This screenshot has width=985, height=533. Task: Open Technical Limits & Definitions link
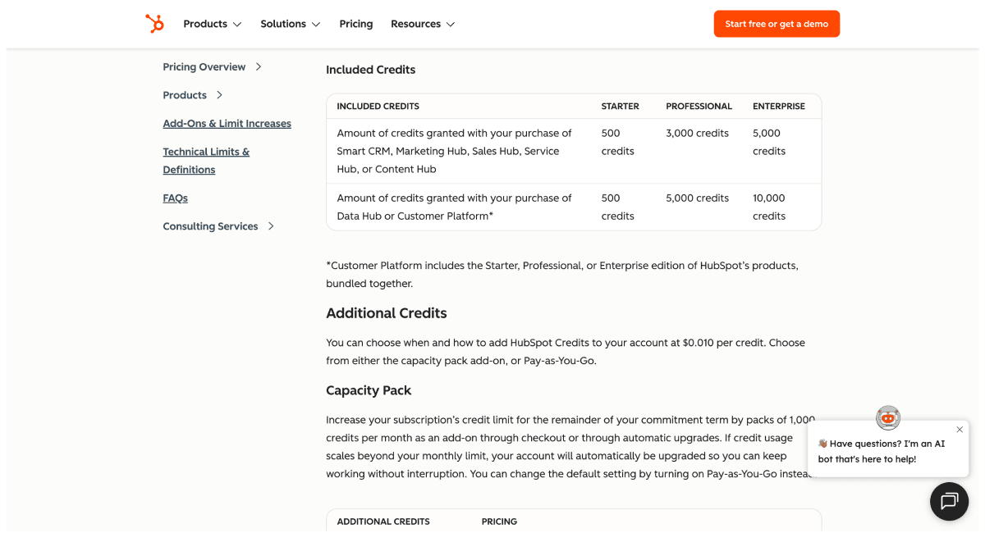coord(206,161)
